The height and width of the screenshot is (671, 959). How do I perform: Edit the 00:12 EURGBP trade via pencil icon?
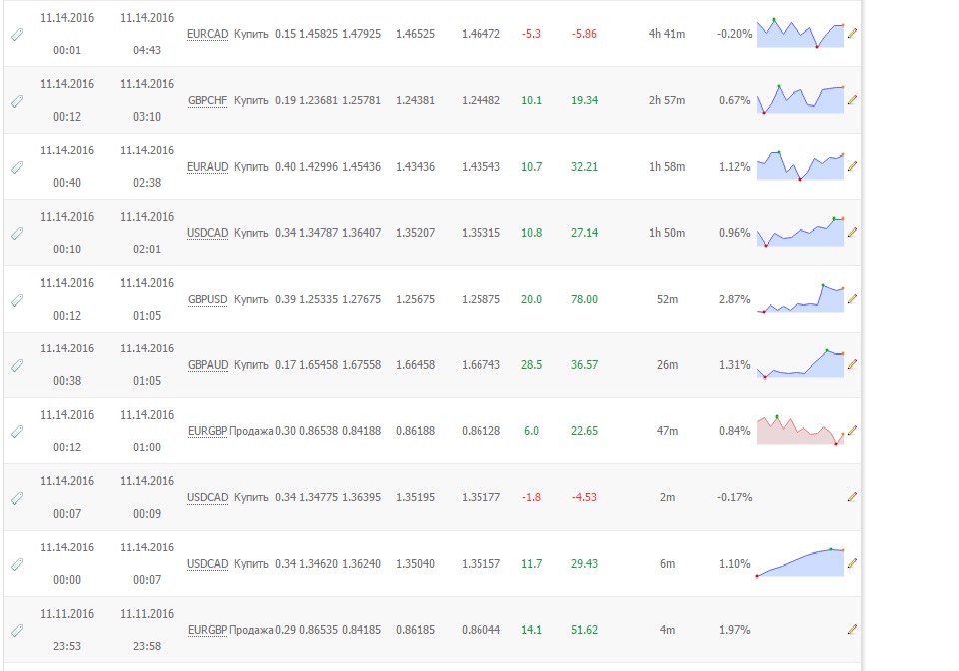(852, 430)
